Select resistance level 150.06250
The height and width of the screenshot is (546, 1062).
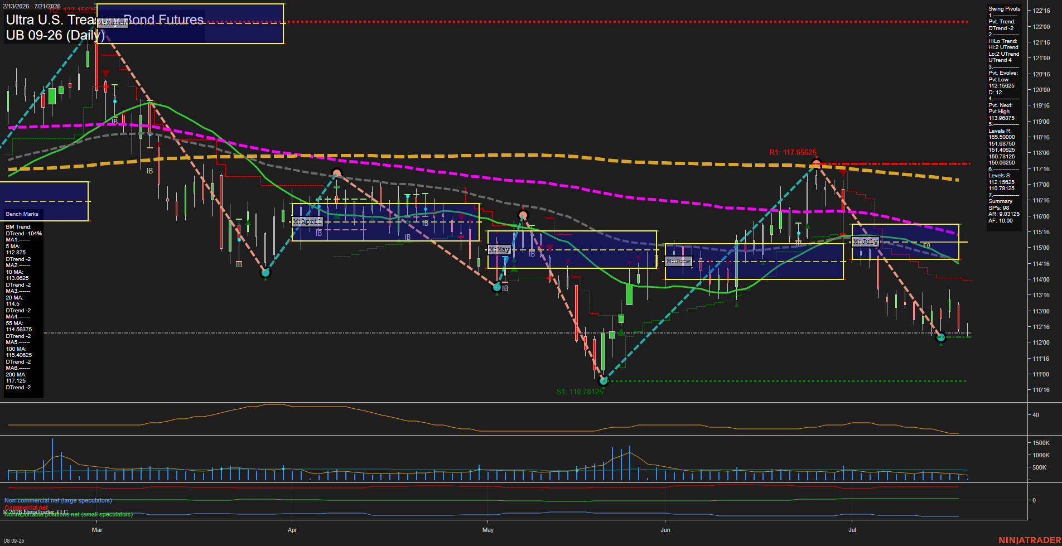1002,163
